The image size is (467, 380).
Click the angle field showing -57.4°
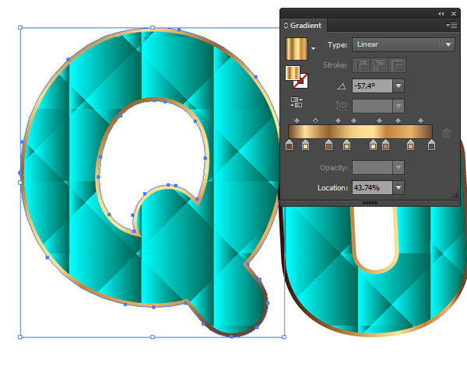pyautogui.click(x=372, y=86)
